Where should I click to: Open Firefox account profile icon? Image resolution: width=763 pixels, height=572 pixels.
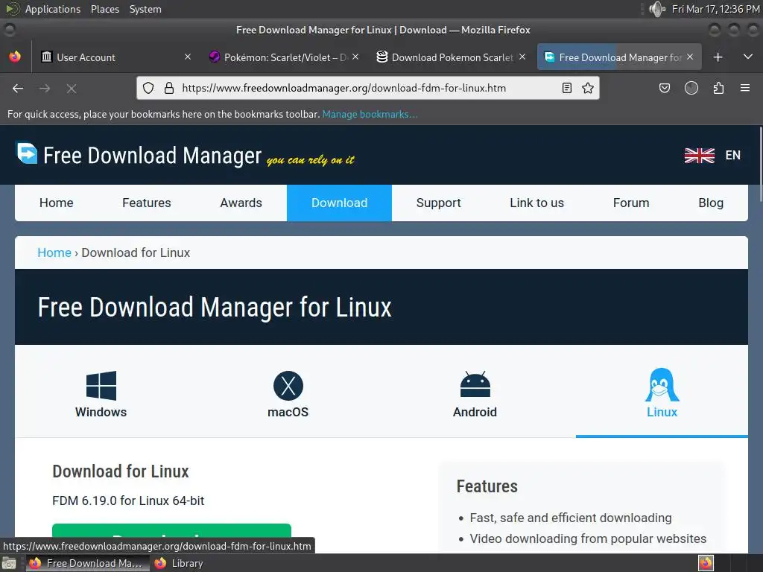691,88
